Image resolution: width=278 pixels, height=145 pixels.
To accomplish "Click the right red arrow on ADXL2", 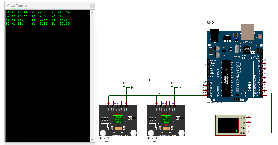I will [x=120, y=114].
